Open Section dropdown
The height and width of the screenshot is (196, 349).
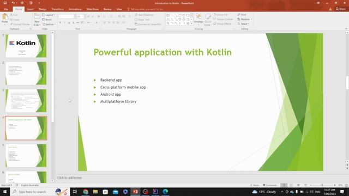tap(49, 24)
